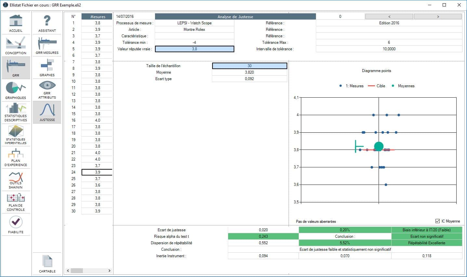Click the analysis counter field showing 0
This screenshot has width=467, height=277.
(x=340, y=17)
